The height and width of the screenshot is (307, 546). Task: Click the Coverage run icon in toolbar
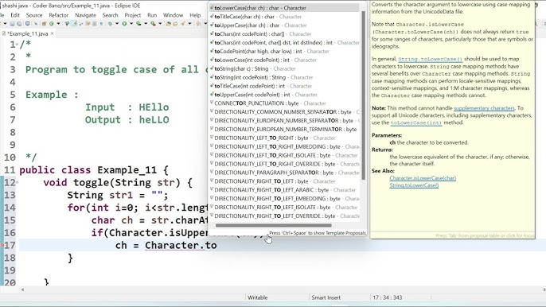pos(138,24)
